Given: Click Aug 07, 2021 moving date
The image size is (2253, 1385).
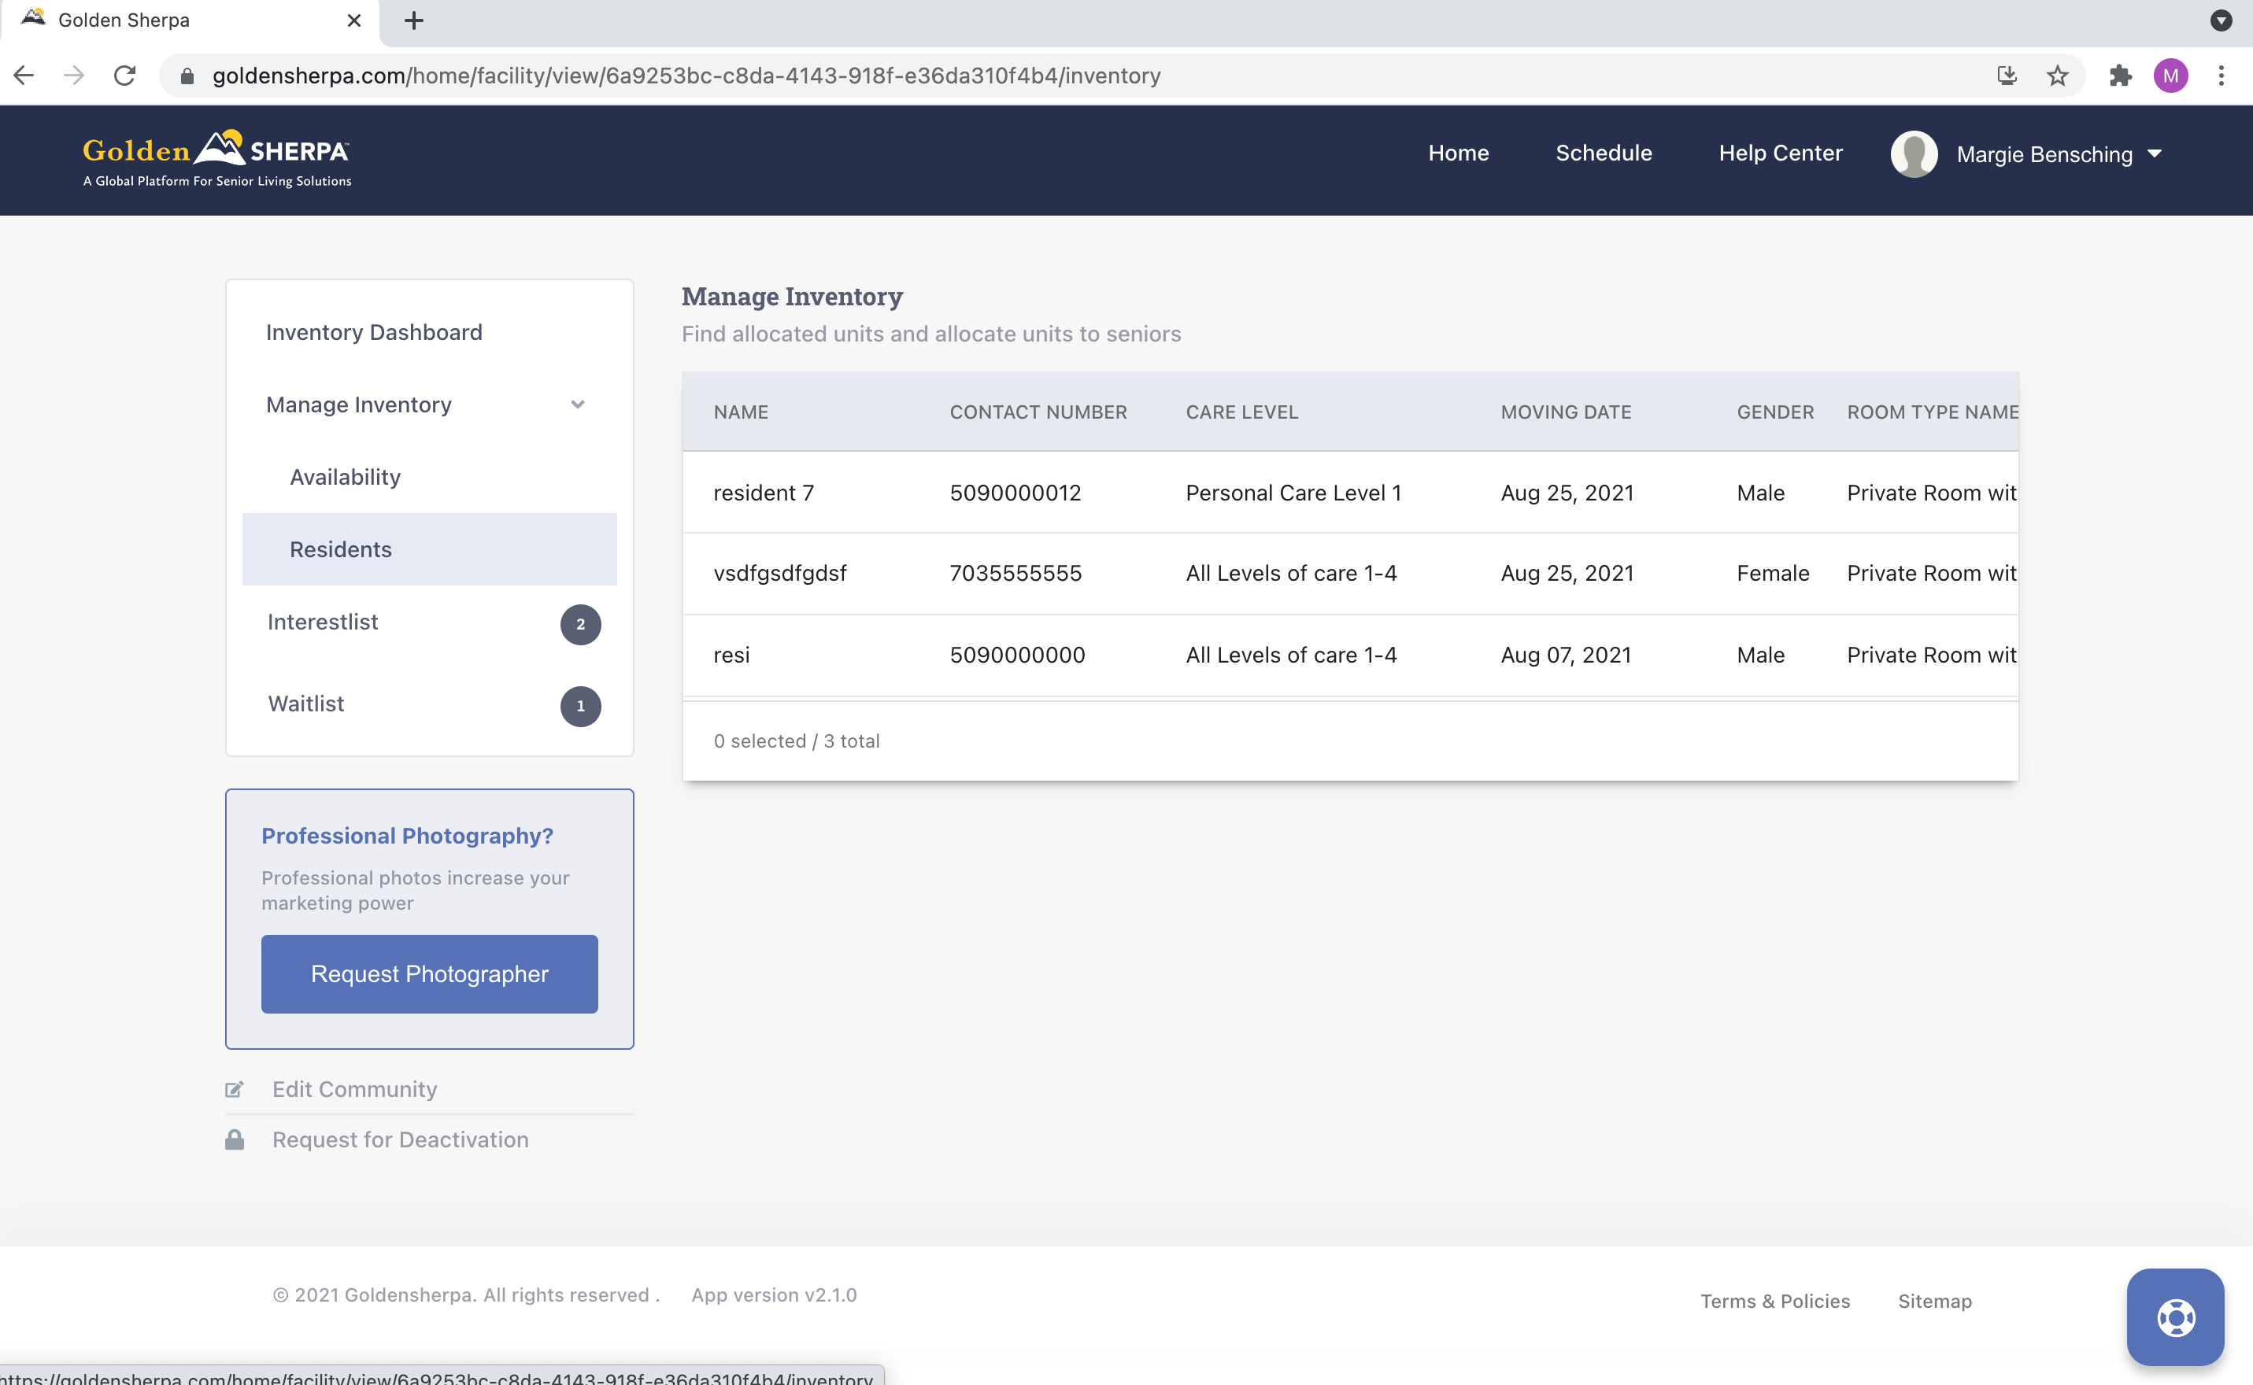Looking at the screenshot, I should click(1566, 655).
